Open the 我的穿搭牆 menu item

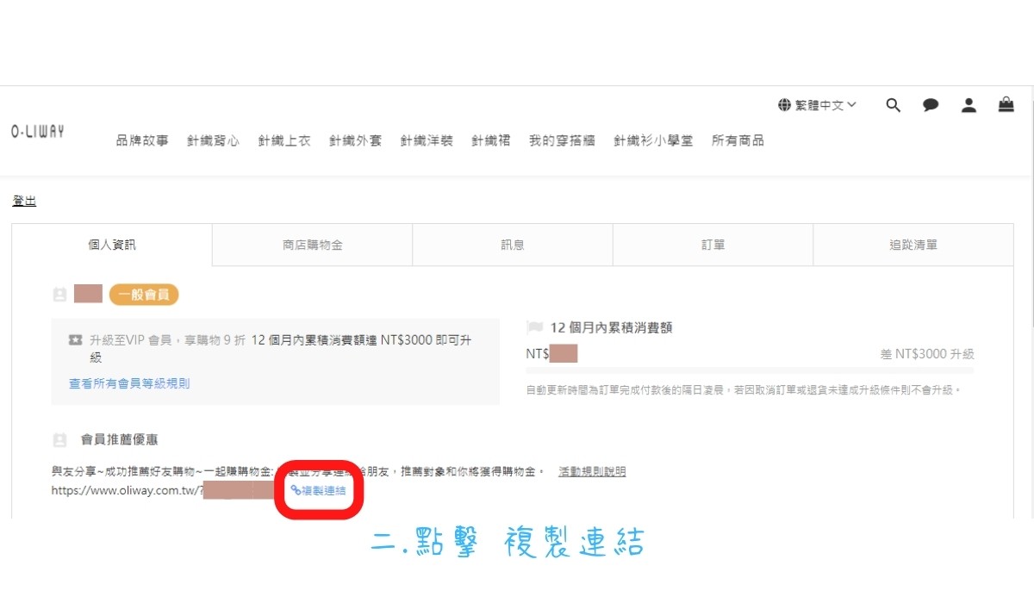coord(562,140)
